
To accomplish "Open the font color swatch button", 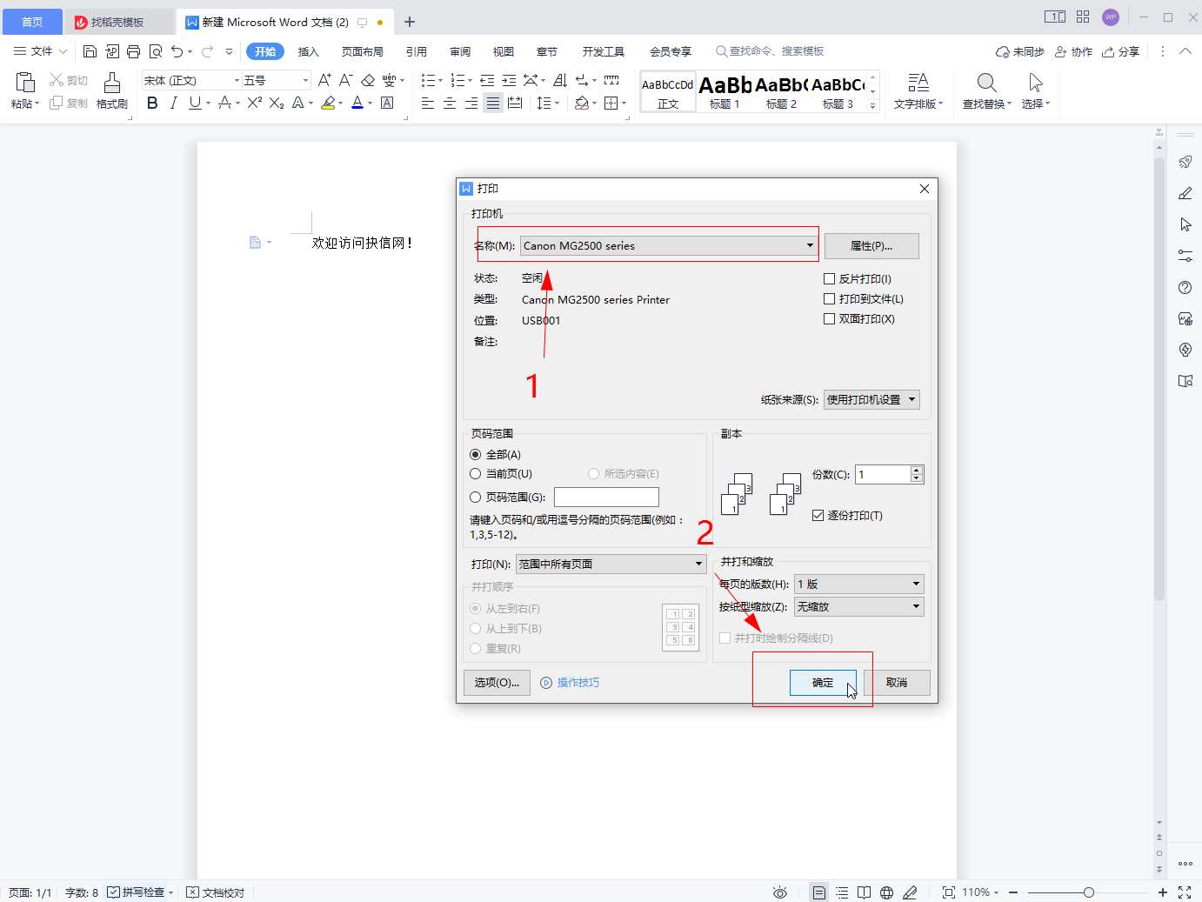I will point(357,103).
